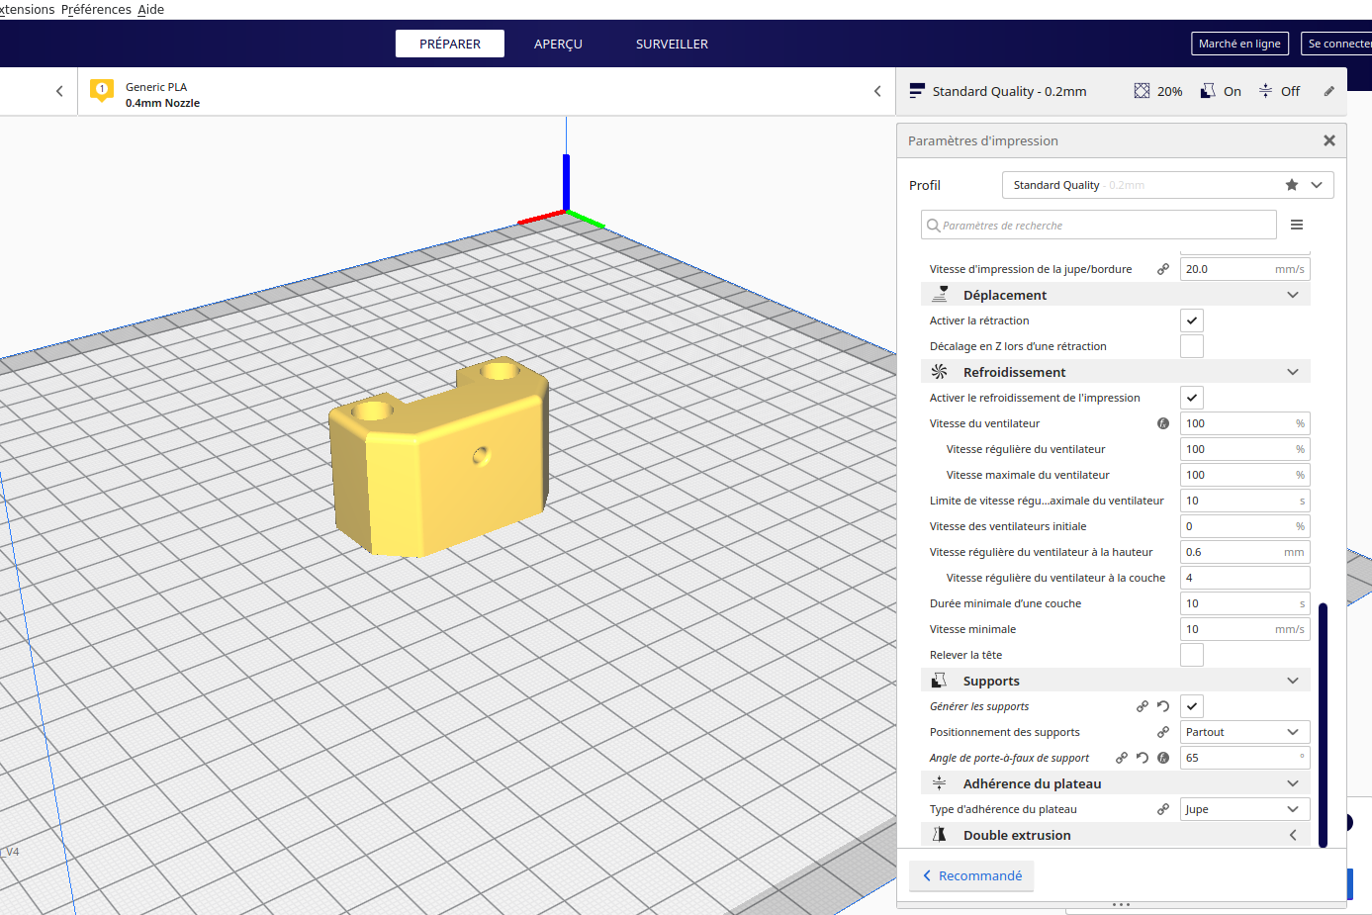
Task: Toggle Activer le refroidissement de l'impression checkbox
Action: [1192, 398]
